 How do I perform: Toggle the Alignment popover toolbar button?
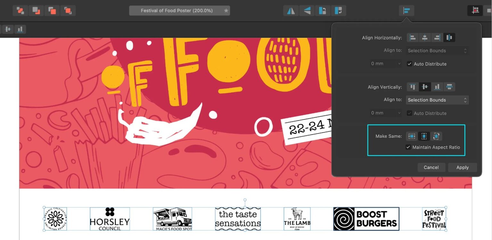coord(406,11)
